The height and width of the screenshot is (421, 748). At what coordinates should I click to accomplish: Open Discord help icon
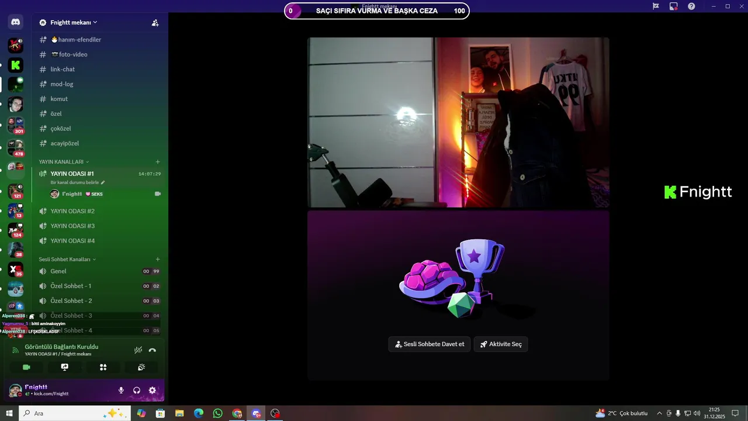tap(691, 6)
